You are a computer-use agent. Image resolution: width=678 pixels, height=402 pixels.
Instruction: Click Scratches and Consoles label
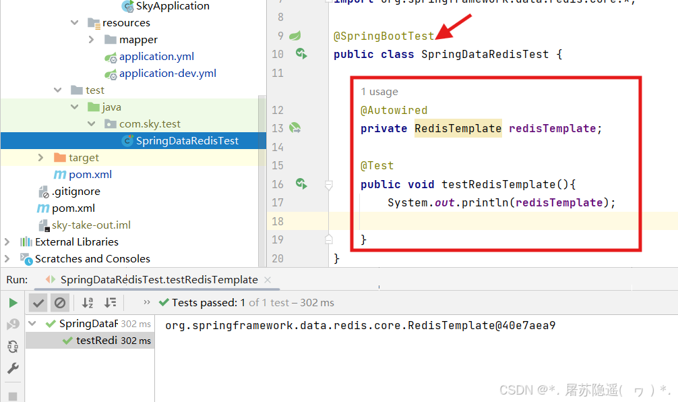click(x=92, y=259)
